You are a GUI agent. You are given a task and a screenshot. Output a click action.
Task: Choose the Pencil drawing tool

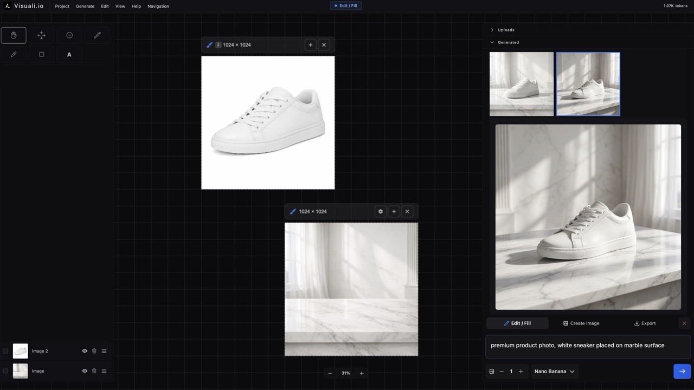pos(14,55)
